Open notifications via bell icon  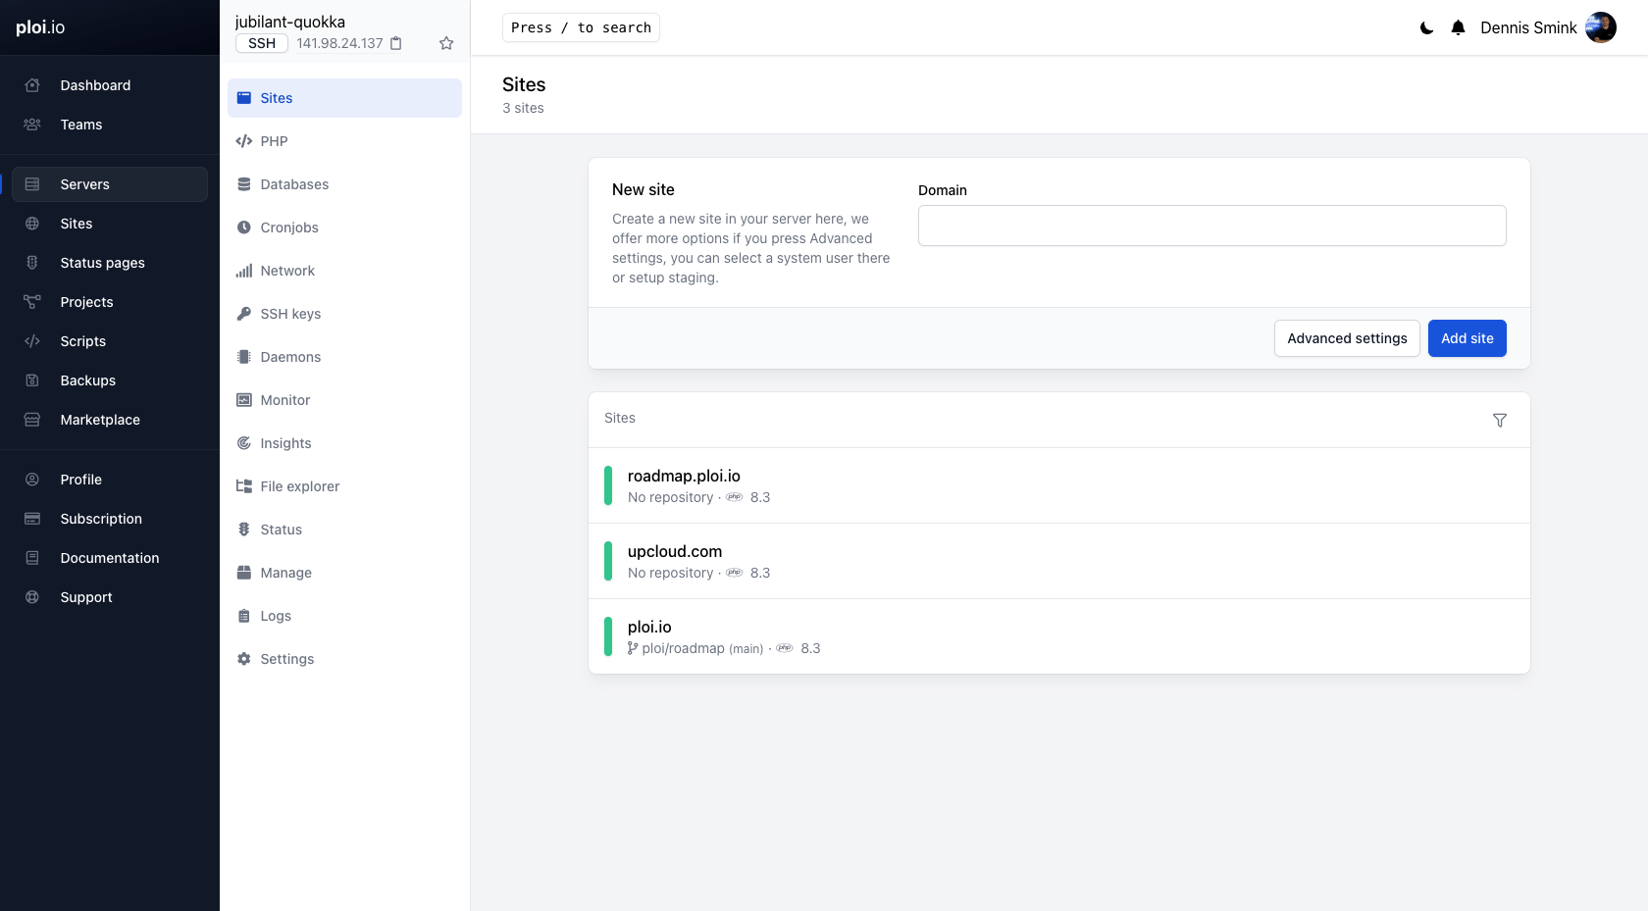pos(1458,27)
